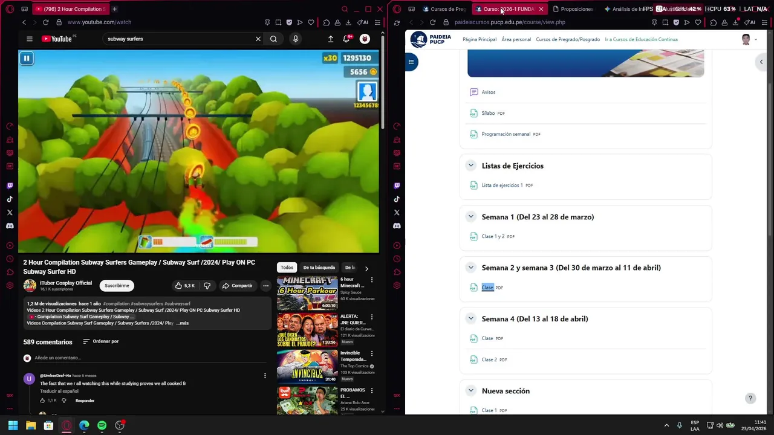Open the Clase 1 y 2 PDF
Image resolution: width=774 pixels, height=435 pixels.
[x=493, y=236]
